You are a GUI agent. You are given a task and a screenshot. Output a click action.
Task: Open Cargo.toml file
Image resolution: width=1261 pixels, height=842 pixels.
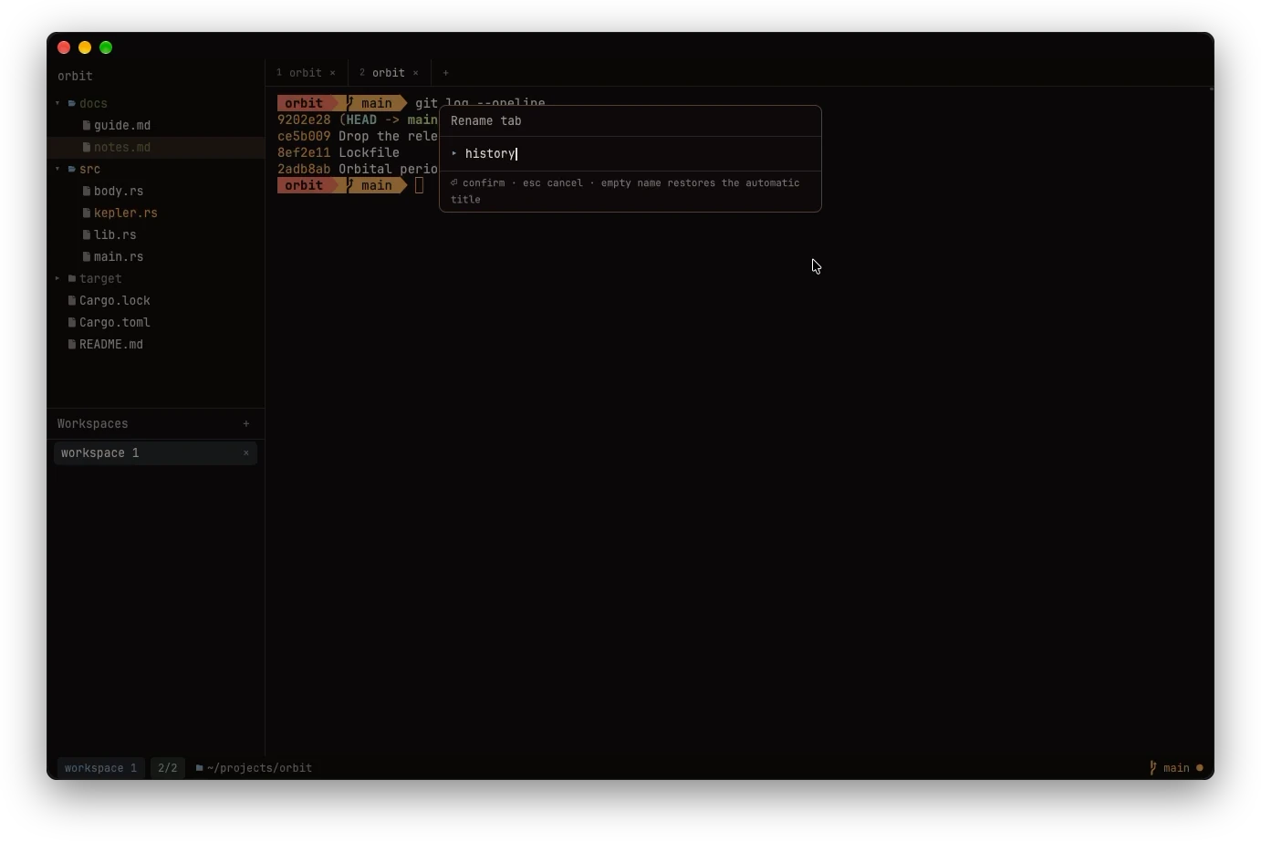156,322
